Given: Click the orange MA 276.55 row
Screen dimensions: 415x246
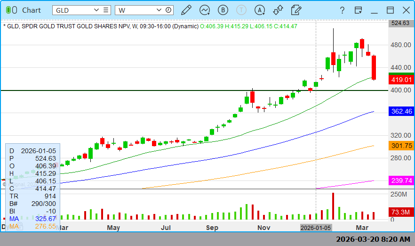Looking at the screenshot, I should (x=33, y=226).
